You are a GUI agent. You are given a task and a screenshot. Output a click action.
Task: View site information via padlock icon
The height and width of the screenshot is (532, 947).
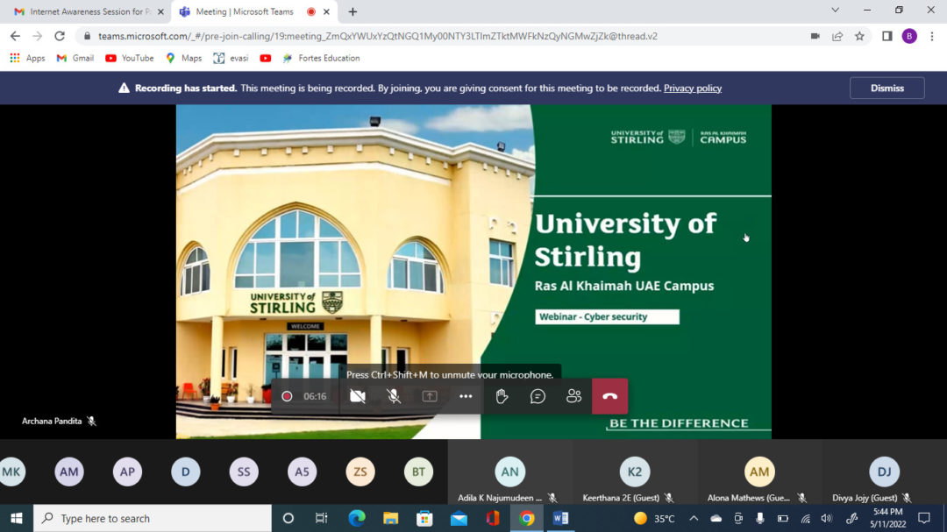pos(87,36)
